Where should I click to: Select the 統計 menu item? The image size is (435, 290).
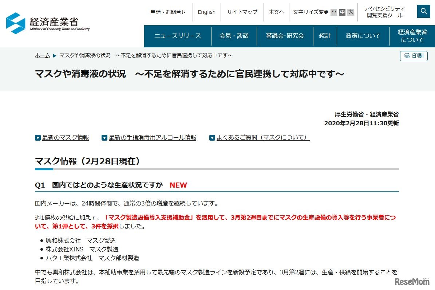pos(325,36)
